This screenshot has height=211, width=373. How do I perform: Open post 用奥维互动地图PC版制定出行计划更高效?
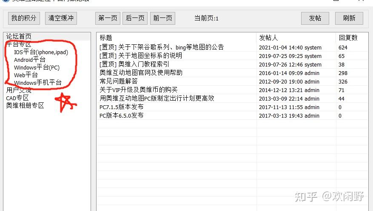[x=157, y=98]
